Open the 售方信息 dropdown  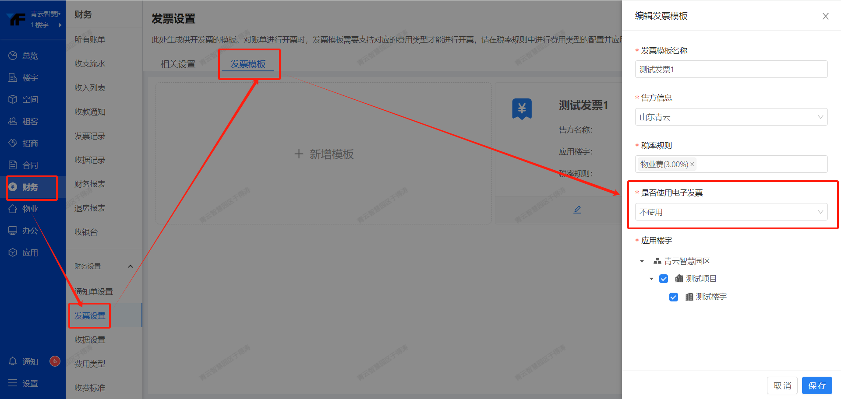pos(731,117)
